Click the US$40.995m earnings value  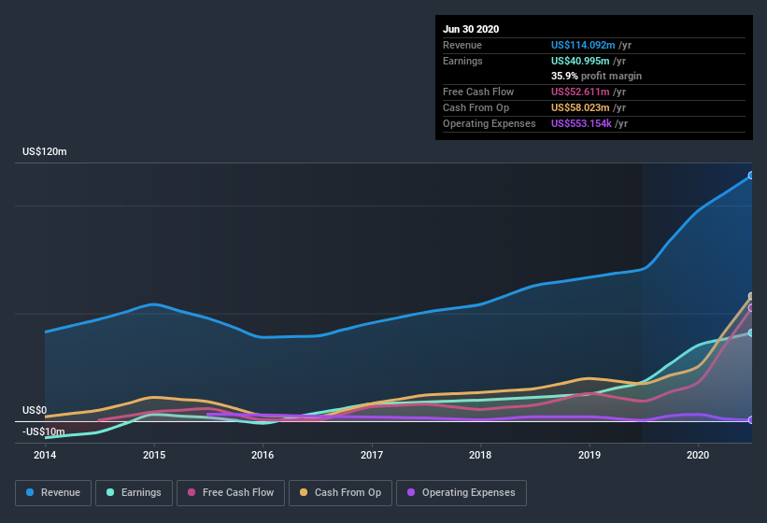(x=580, y=61)
